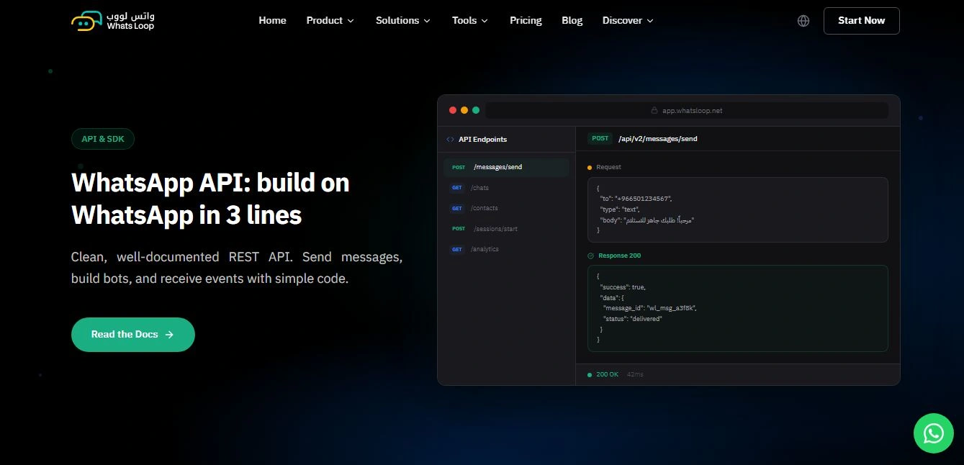The height and width of the screenshot is (465, 964).
Task: Click the lock icon in mockup address bar
Action: [x=654, y=111]
